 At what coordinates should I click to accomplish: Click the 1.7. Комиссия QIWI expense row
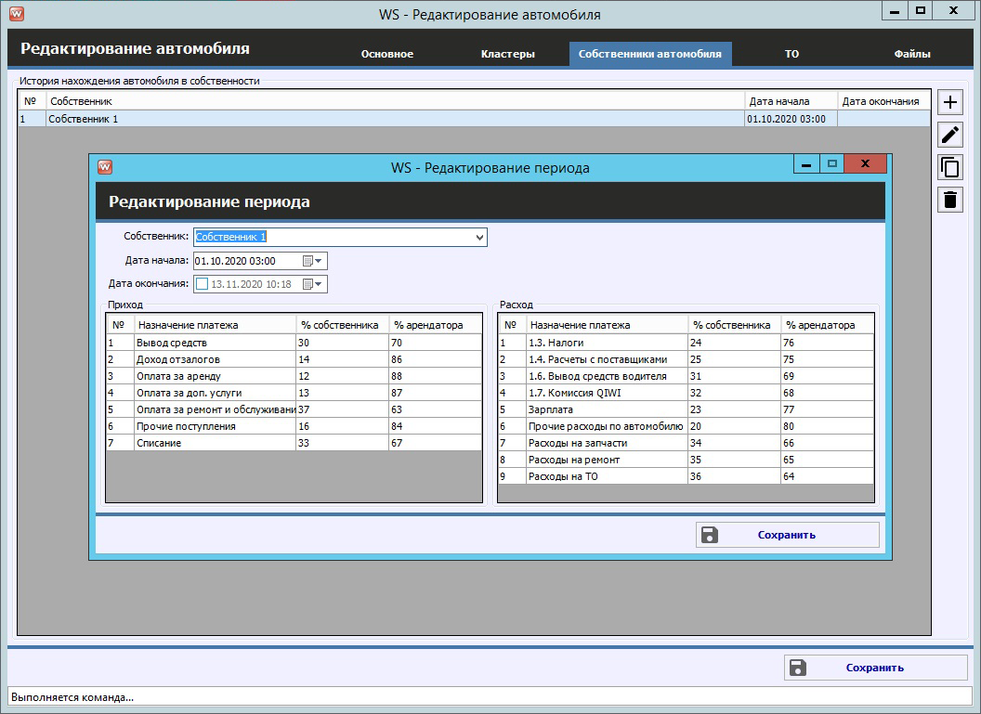tap(574, 393)
